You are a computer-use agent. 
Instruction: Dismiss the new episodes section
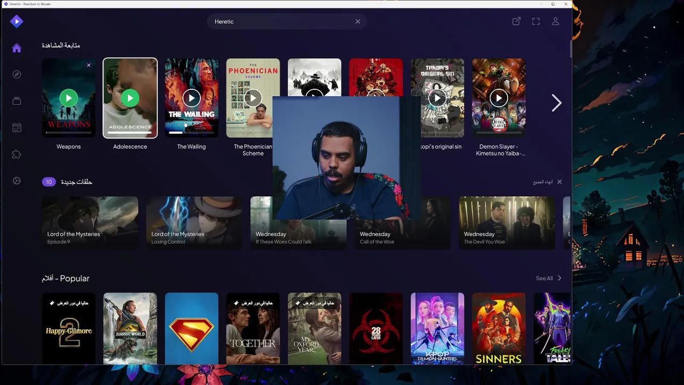click(559, 182)
